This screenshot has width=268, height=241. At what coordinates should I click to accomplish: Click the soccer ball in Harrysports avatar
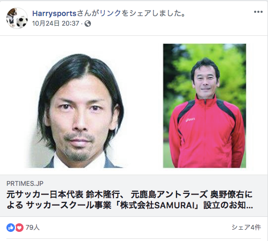[22, 22]
